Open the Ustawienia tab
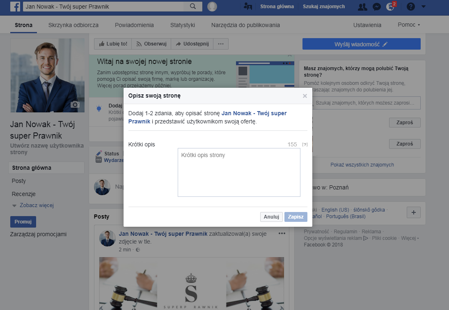This screenshot has width=449, height=310. [x=367, y=25]
